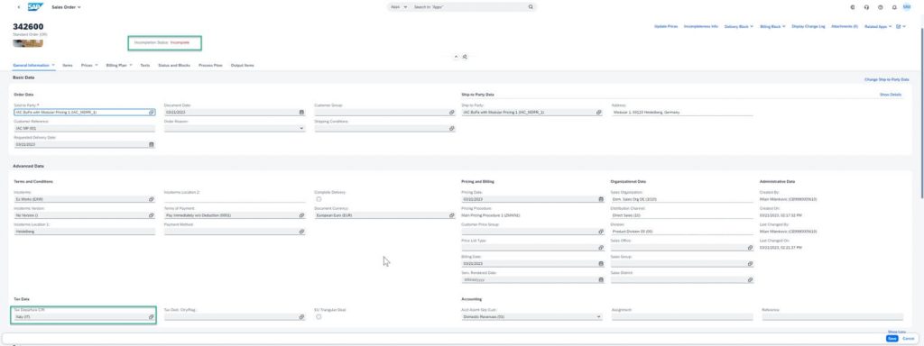
Task: Click the Reference input field
Action: pos(832,316)
